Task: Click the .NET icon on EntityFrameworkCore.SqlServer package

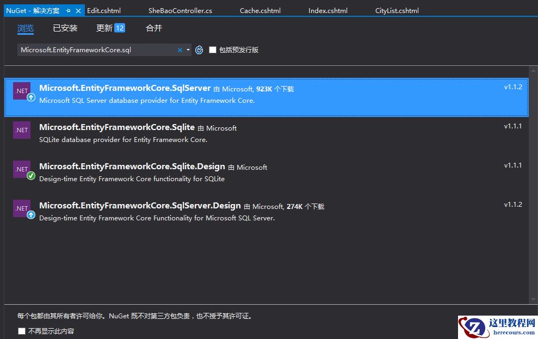Action: [21, 90]
